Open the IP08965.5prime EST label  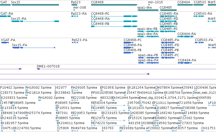click(67, 103)
